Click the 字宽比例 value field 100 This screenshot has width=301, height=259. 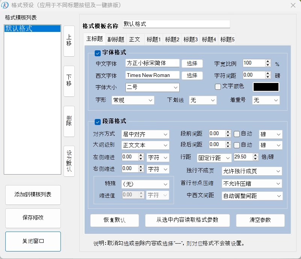(x=254, y=63)
